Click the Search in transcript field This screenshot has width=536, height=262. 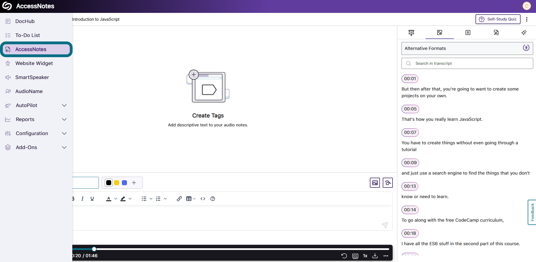(x=467, y=63)
